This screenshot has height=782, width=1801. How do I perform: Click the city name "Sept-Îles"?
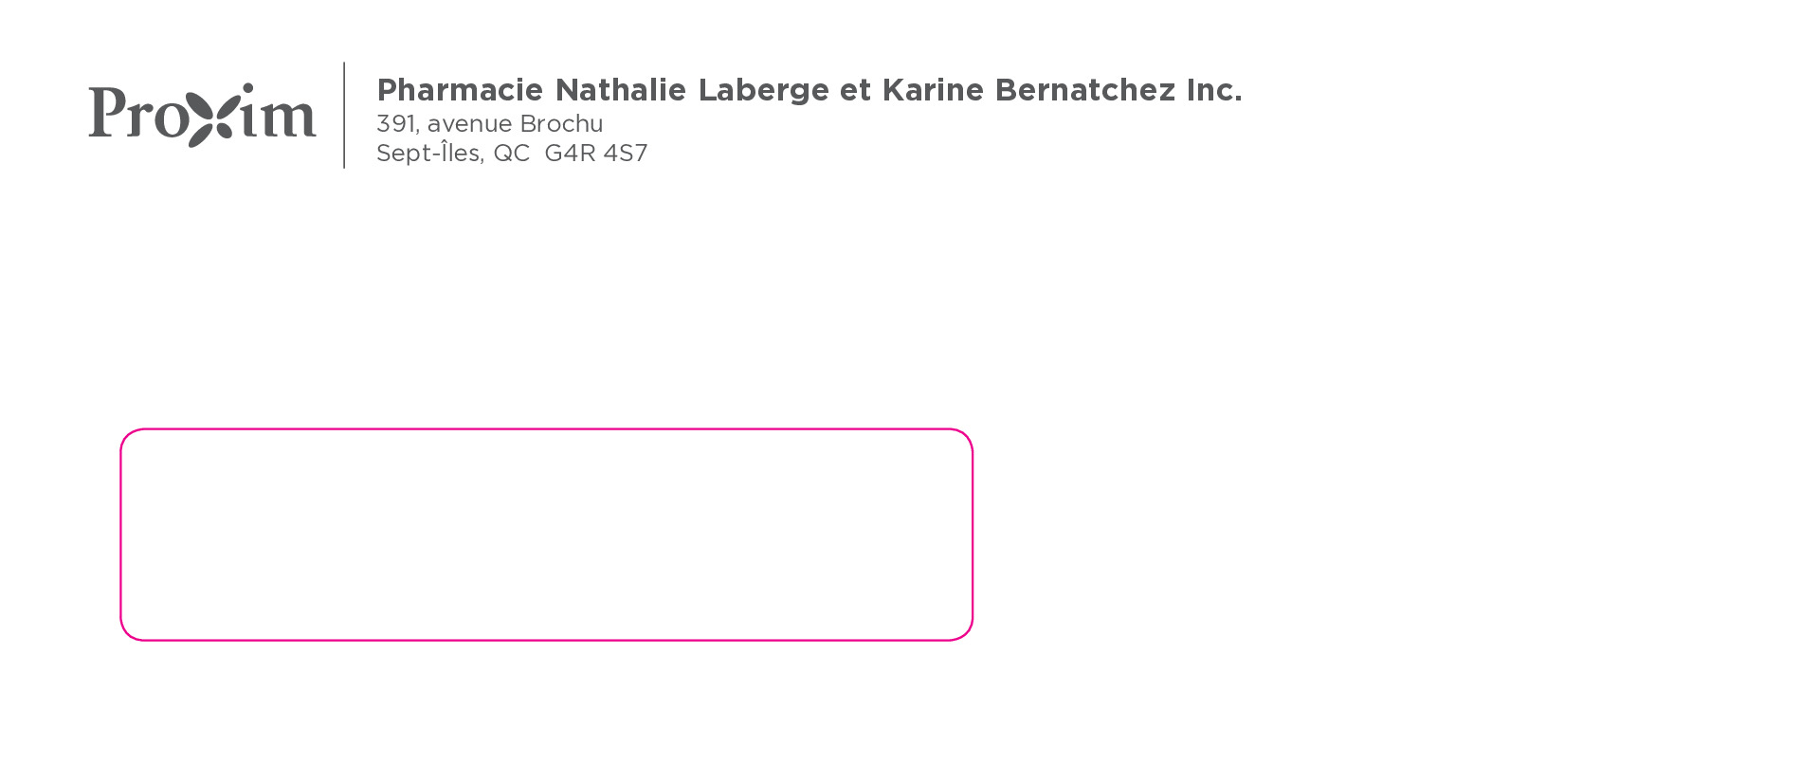429,153
